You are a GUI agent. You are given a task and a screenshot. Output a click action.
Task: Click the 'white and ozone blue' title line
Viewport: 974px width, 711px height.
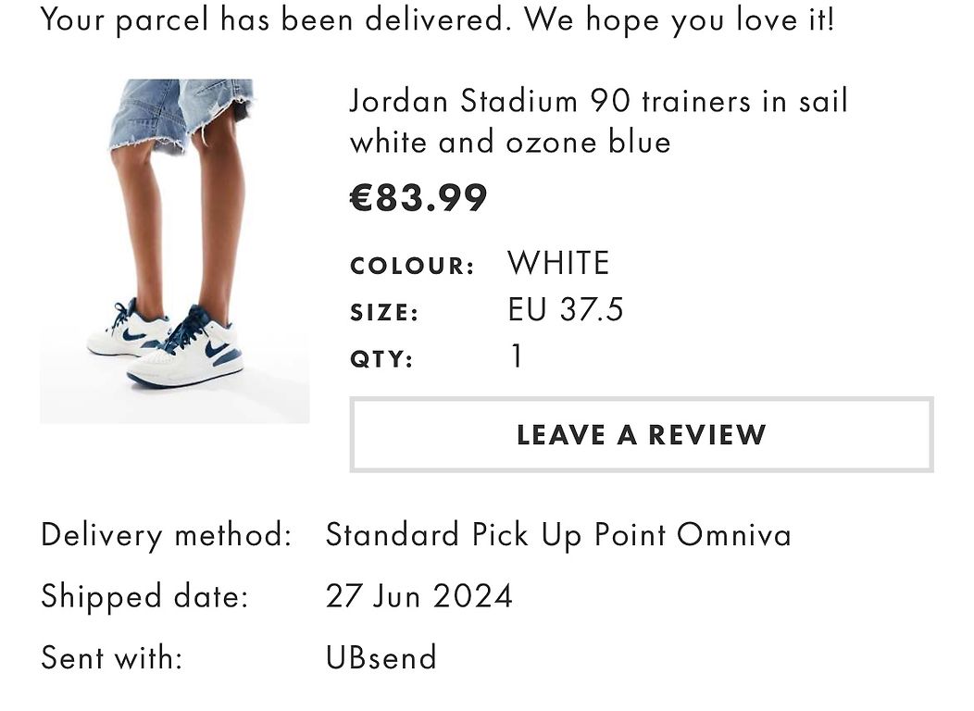pos(510,143)
